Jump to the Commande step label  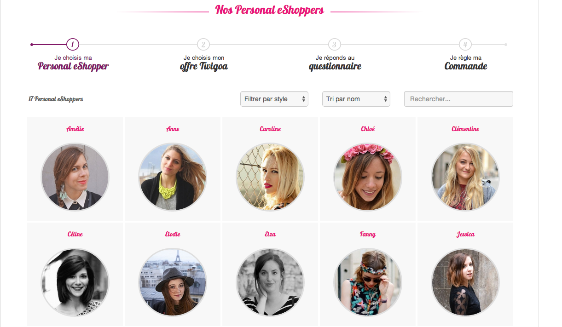(x=465, y=66)
